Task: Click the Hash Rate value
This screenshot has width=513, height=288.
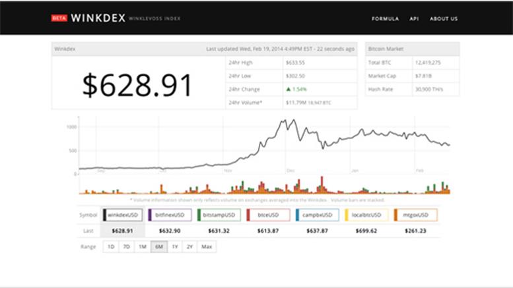Action: pyautogui.click(x=429, y=89)
